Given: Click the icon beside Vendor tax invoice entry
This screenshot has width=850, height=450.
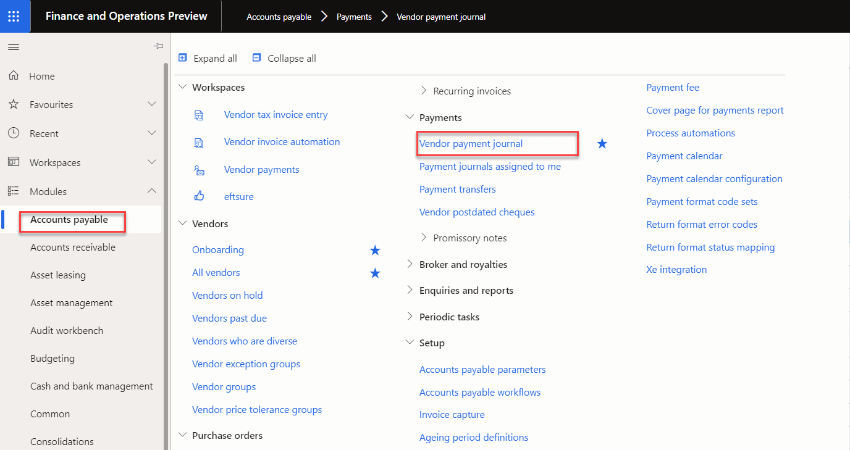Looking at the screenshot, I should [199, 115].
